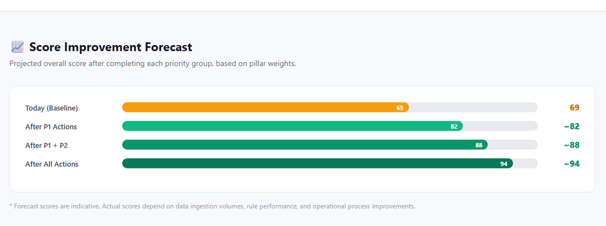Click the white 88 label inside the bar
The image size is (606, 226).
point(479,145)
